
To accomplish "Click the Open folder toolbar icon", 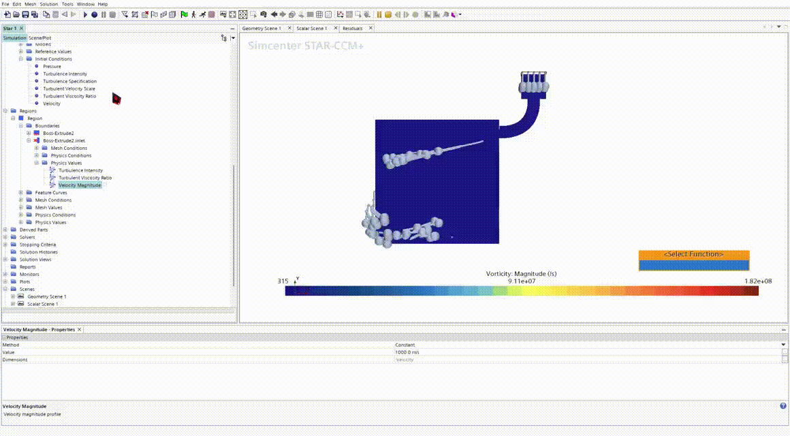I will tap(16, 14).
